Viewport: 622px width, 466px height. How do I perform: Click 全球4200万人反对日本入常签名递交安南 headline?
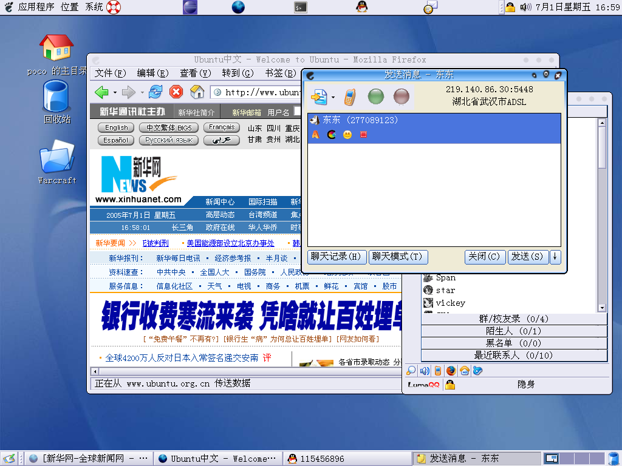pos(182,358)
